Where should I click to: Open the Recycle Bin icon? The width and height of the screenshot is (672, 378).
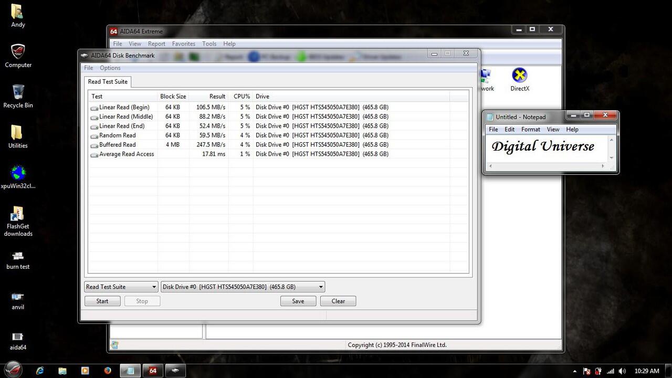18,96
